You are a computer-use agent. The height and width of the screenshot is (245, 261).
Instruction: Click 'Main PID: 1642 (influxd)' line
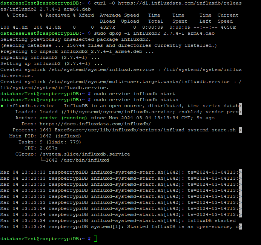point(45,136)
